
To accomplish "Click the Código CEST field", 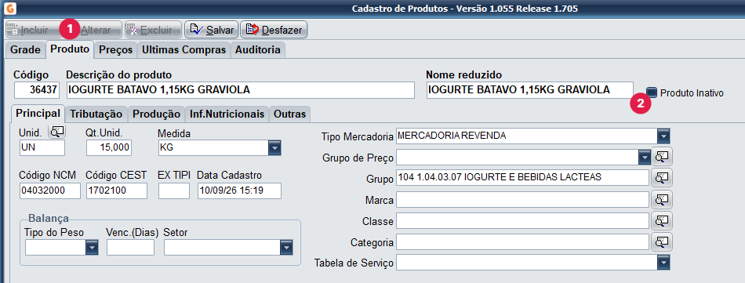I will (116, 190).
